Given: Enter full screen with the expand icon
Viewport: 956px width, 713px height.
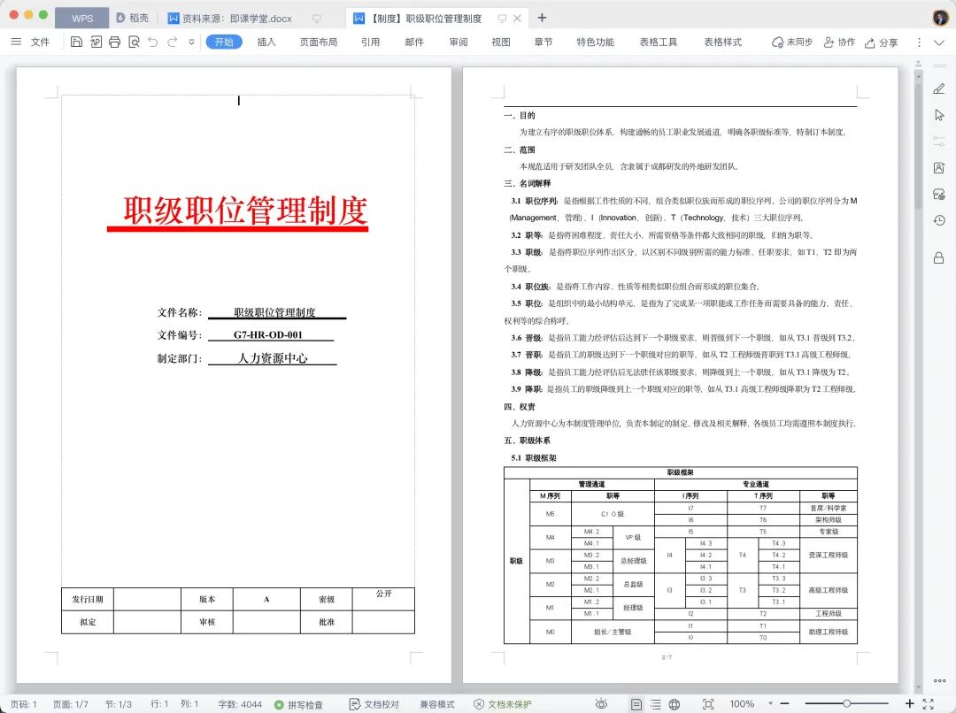Looking at the screenshot, I should [929, 704].
